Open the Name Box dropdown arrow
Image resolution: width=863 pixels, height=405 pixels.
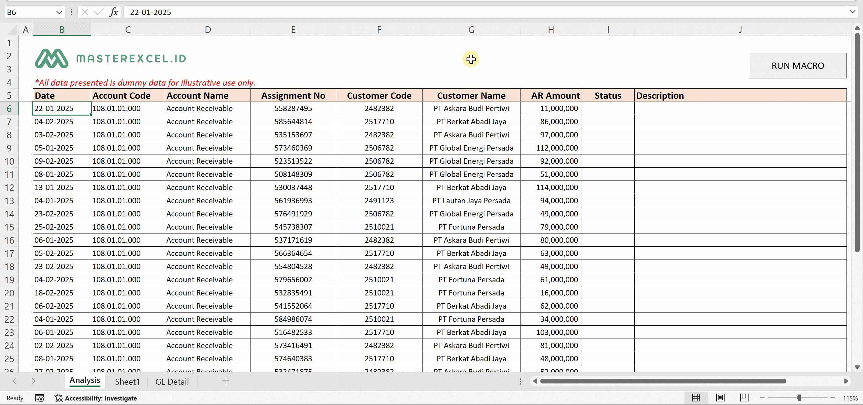tap(59, 12)
